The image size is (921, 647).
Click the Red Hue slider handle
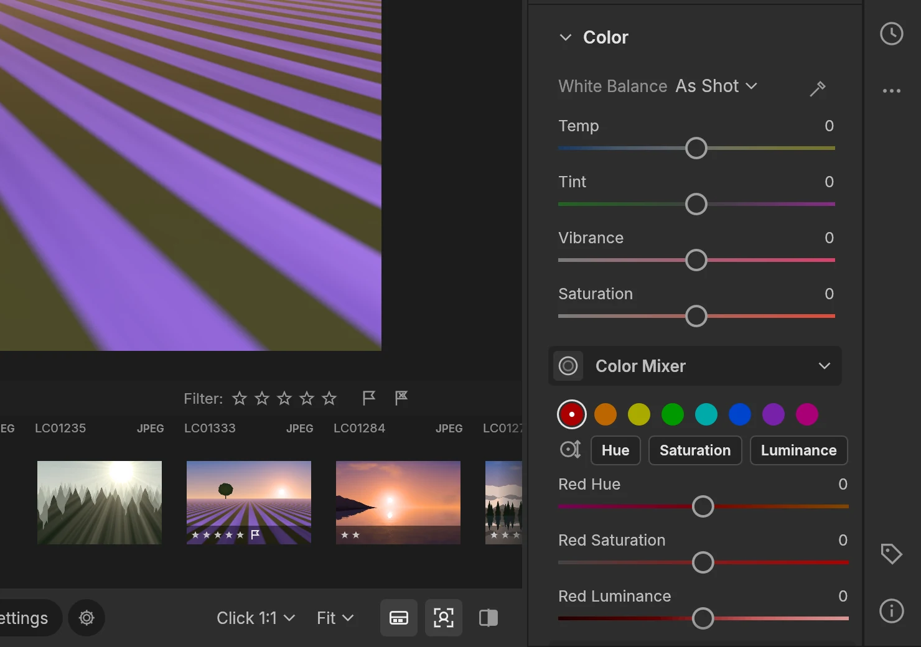(703, 506)
